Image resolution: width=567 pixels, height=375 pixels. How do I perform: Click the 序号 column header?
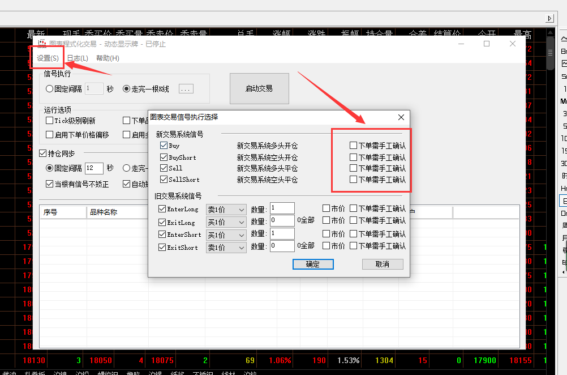(x=63, y=212)
